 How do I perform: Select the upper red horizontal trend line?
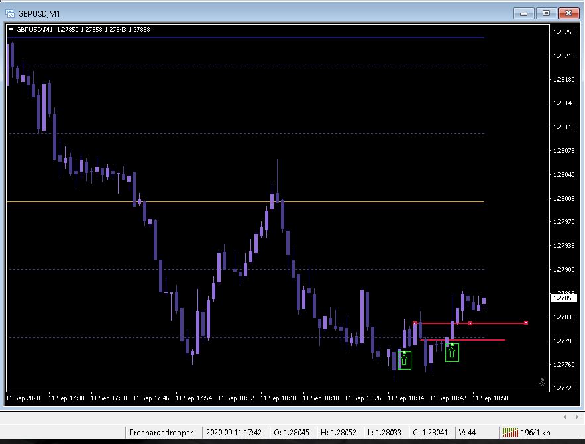(470, 323)
